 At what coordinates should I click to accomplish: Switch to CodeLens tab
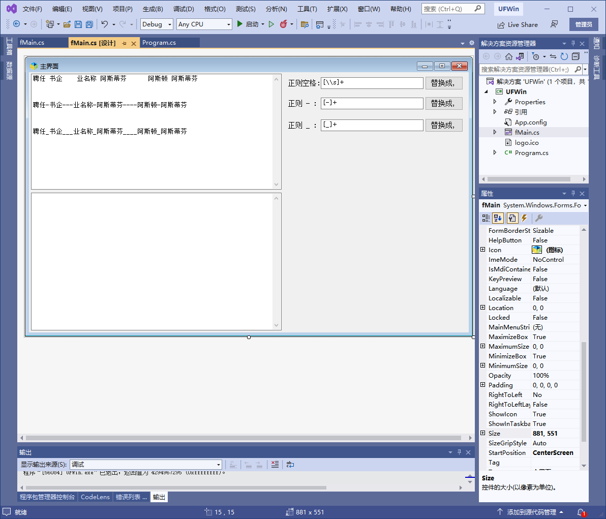coord(95,497)
